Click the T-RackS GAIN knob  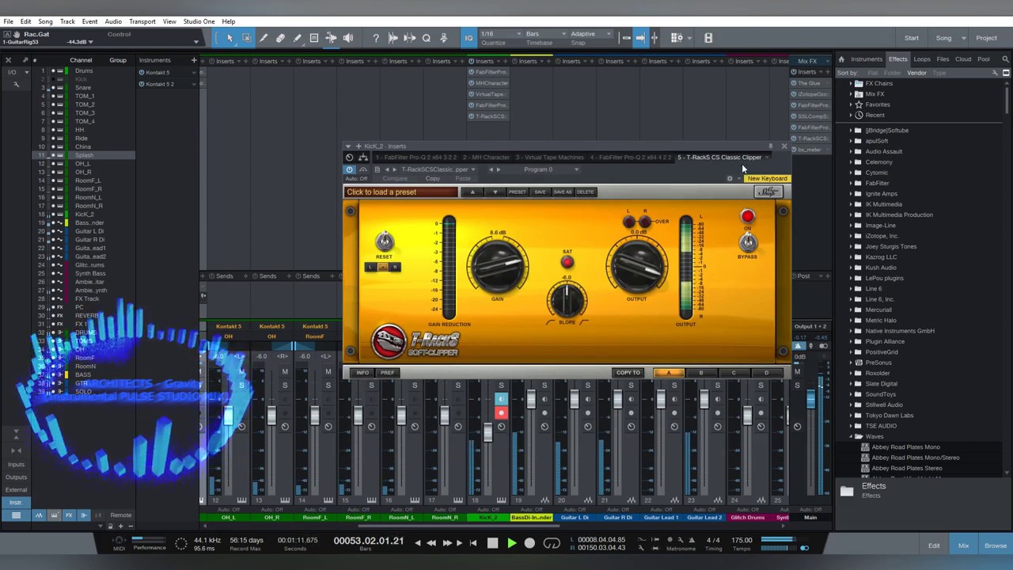tap(497, 265)
